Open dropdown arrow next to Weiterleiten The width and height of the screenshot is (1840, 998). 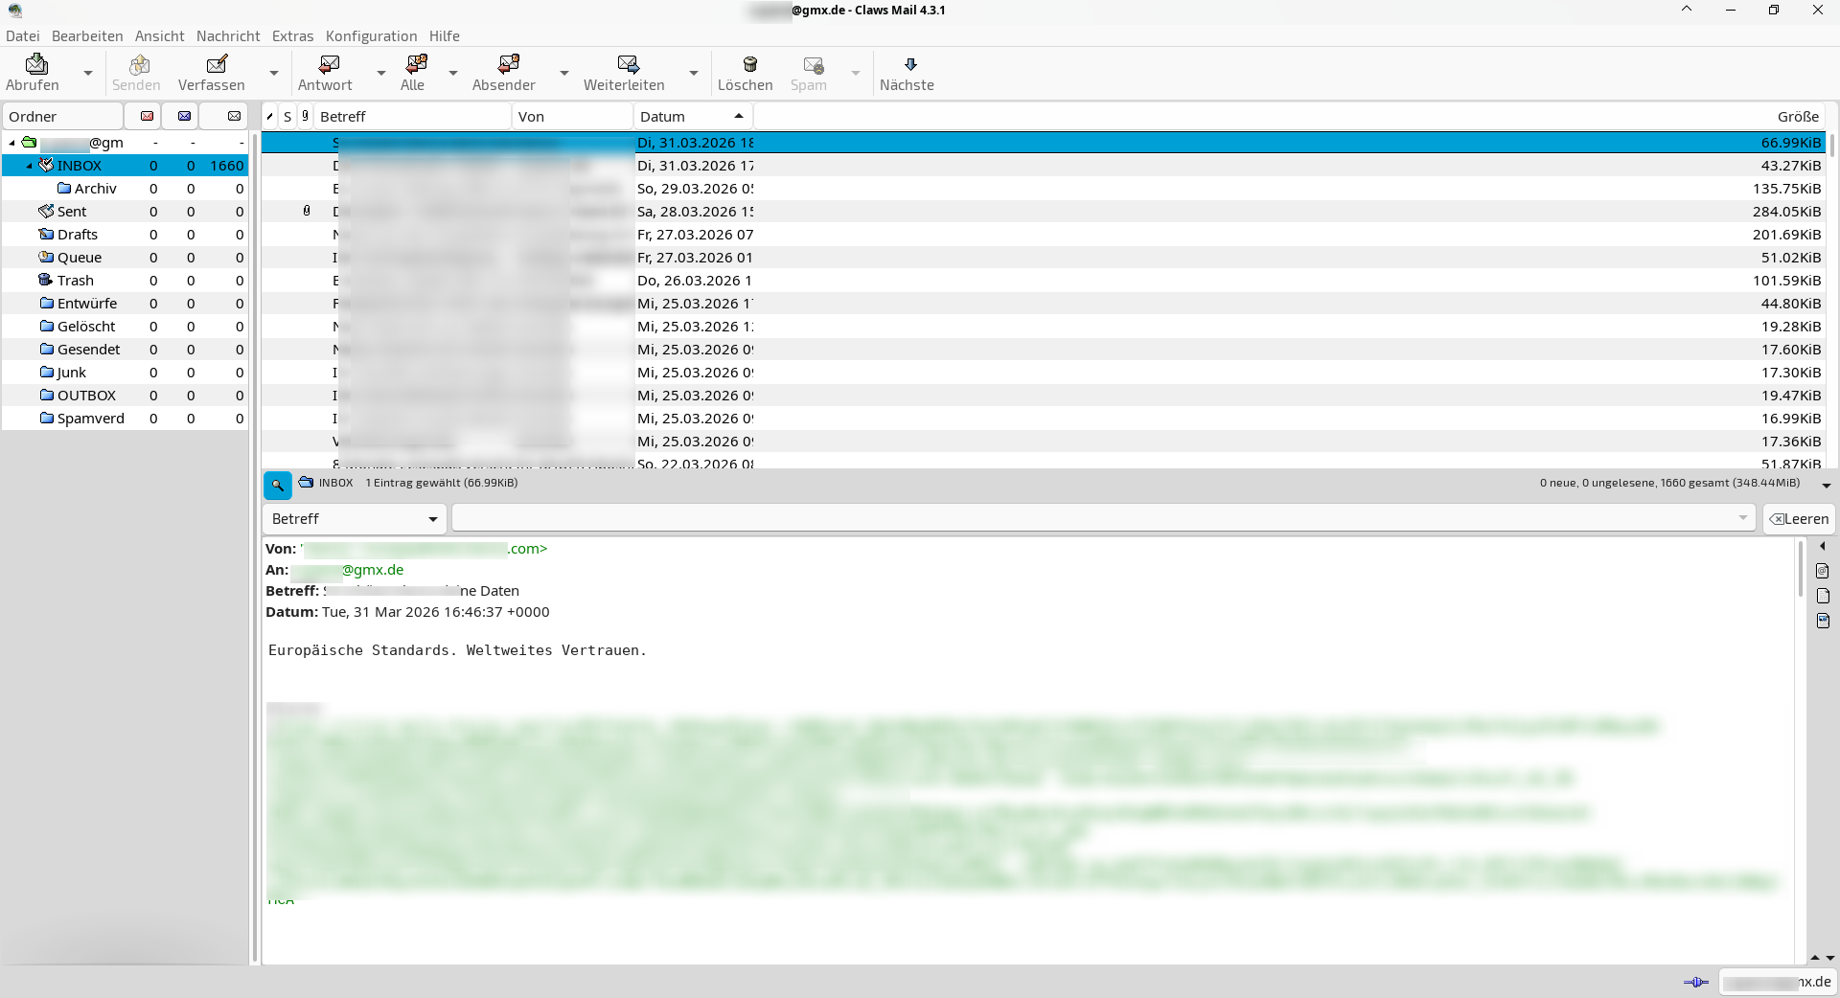[x=693, y=73]
